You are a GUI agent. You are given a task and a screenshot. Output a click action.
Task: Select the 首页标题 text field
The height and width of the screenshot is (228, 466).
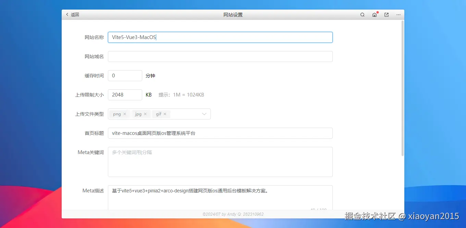point(220,133)
